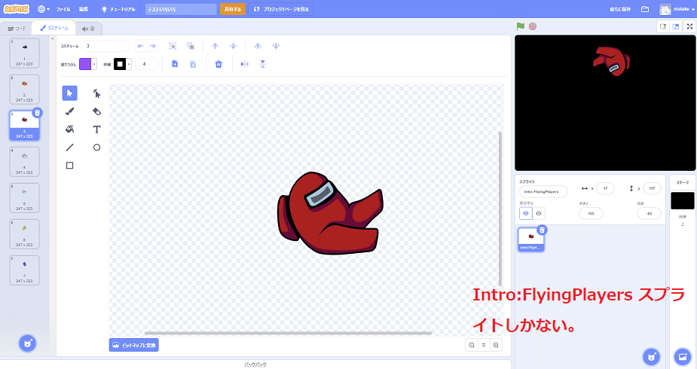The height and width of the screenshot is (369, 697).
Task: Select the Circle tool
Action: pos(96,148)
